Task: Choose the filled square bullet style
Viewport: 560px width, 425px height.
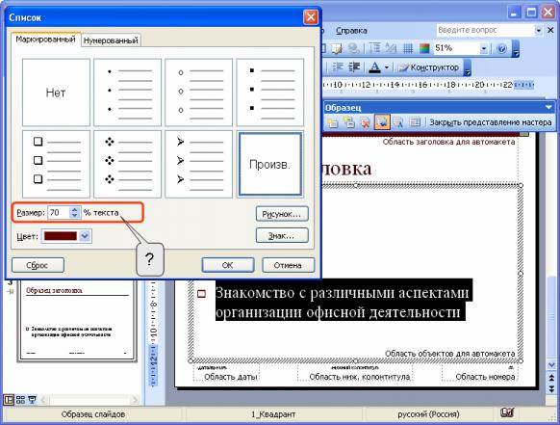Action: pos(270,93)
